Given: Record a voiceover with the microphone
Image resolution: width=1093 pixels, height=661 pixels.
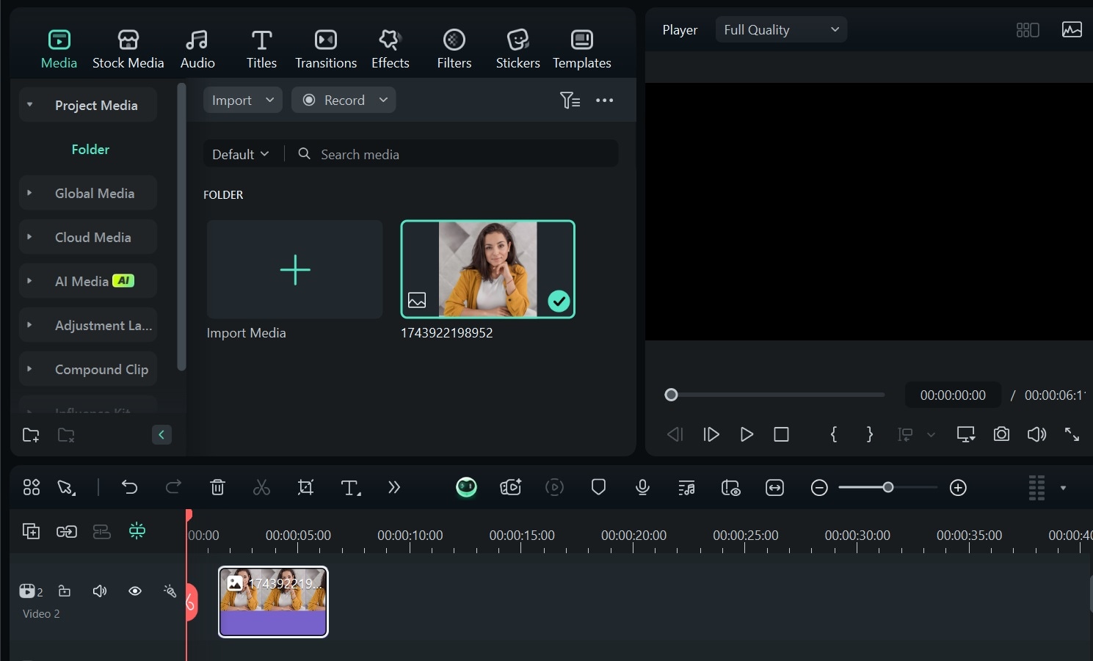Looking at the screenshot, I should pos(642,487).
